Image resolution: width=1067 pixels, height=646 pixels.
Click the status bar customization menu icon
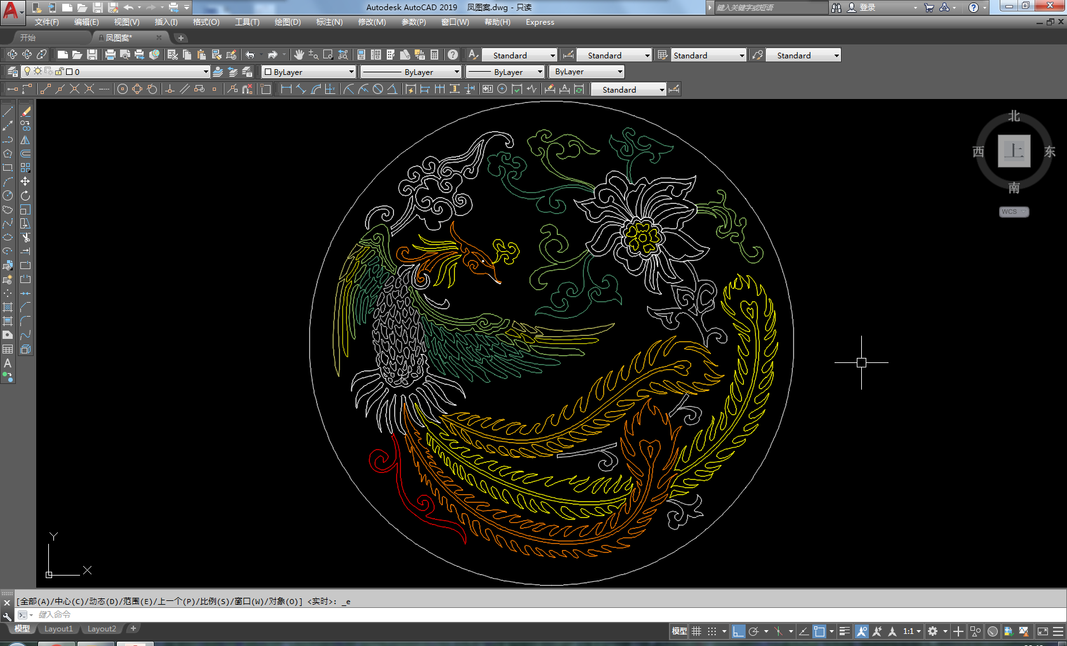click(x=1057, y=631)
